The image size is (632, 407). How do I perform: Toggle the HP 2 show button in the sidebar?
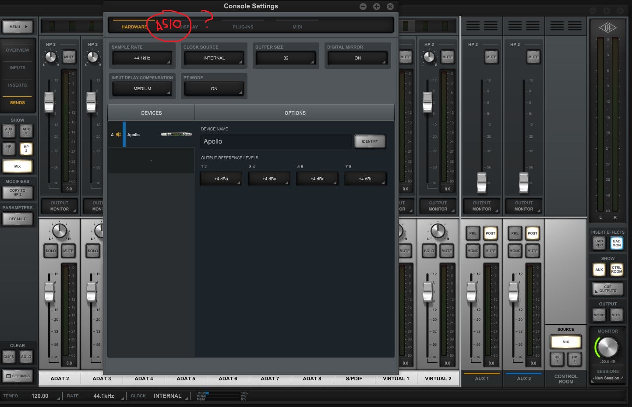click(x=26, y=149)
